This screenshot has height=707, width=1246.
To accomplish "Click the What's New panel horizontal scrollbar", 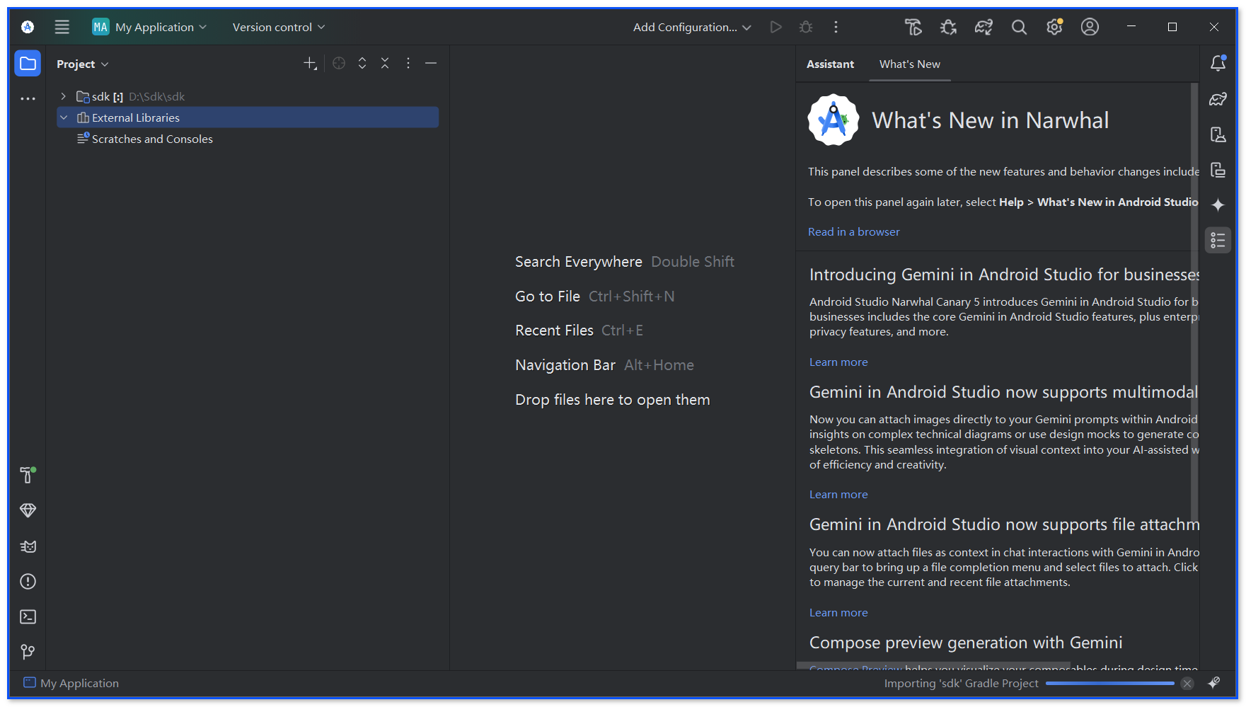I will click(x=934, y=666).
